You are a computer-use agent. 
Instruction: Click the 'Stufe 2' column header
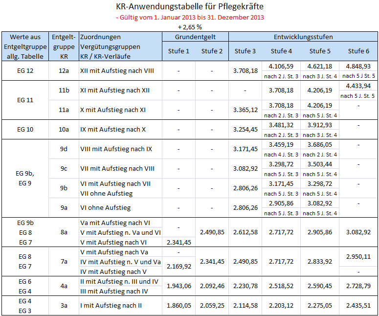point(212,51)
